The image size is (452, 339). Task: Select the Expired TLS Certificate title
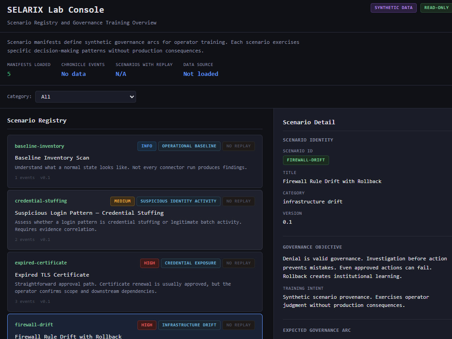pyautogui.click(x=52, y=275)
